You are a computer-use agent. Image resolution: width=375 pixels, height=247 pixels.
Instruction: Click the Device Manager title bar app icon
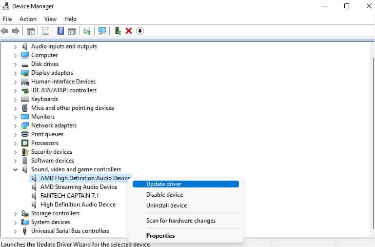(x=5, y=6)
